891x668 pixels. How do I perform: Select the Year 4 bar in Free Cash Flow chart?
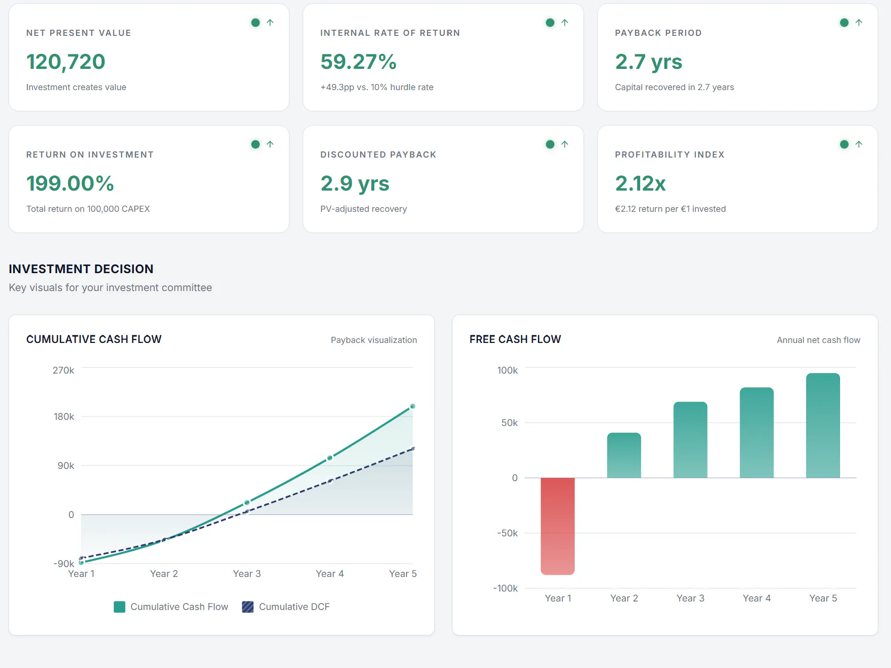[x=757, y=433]
